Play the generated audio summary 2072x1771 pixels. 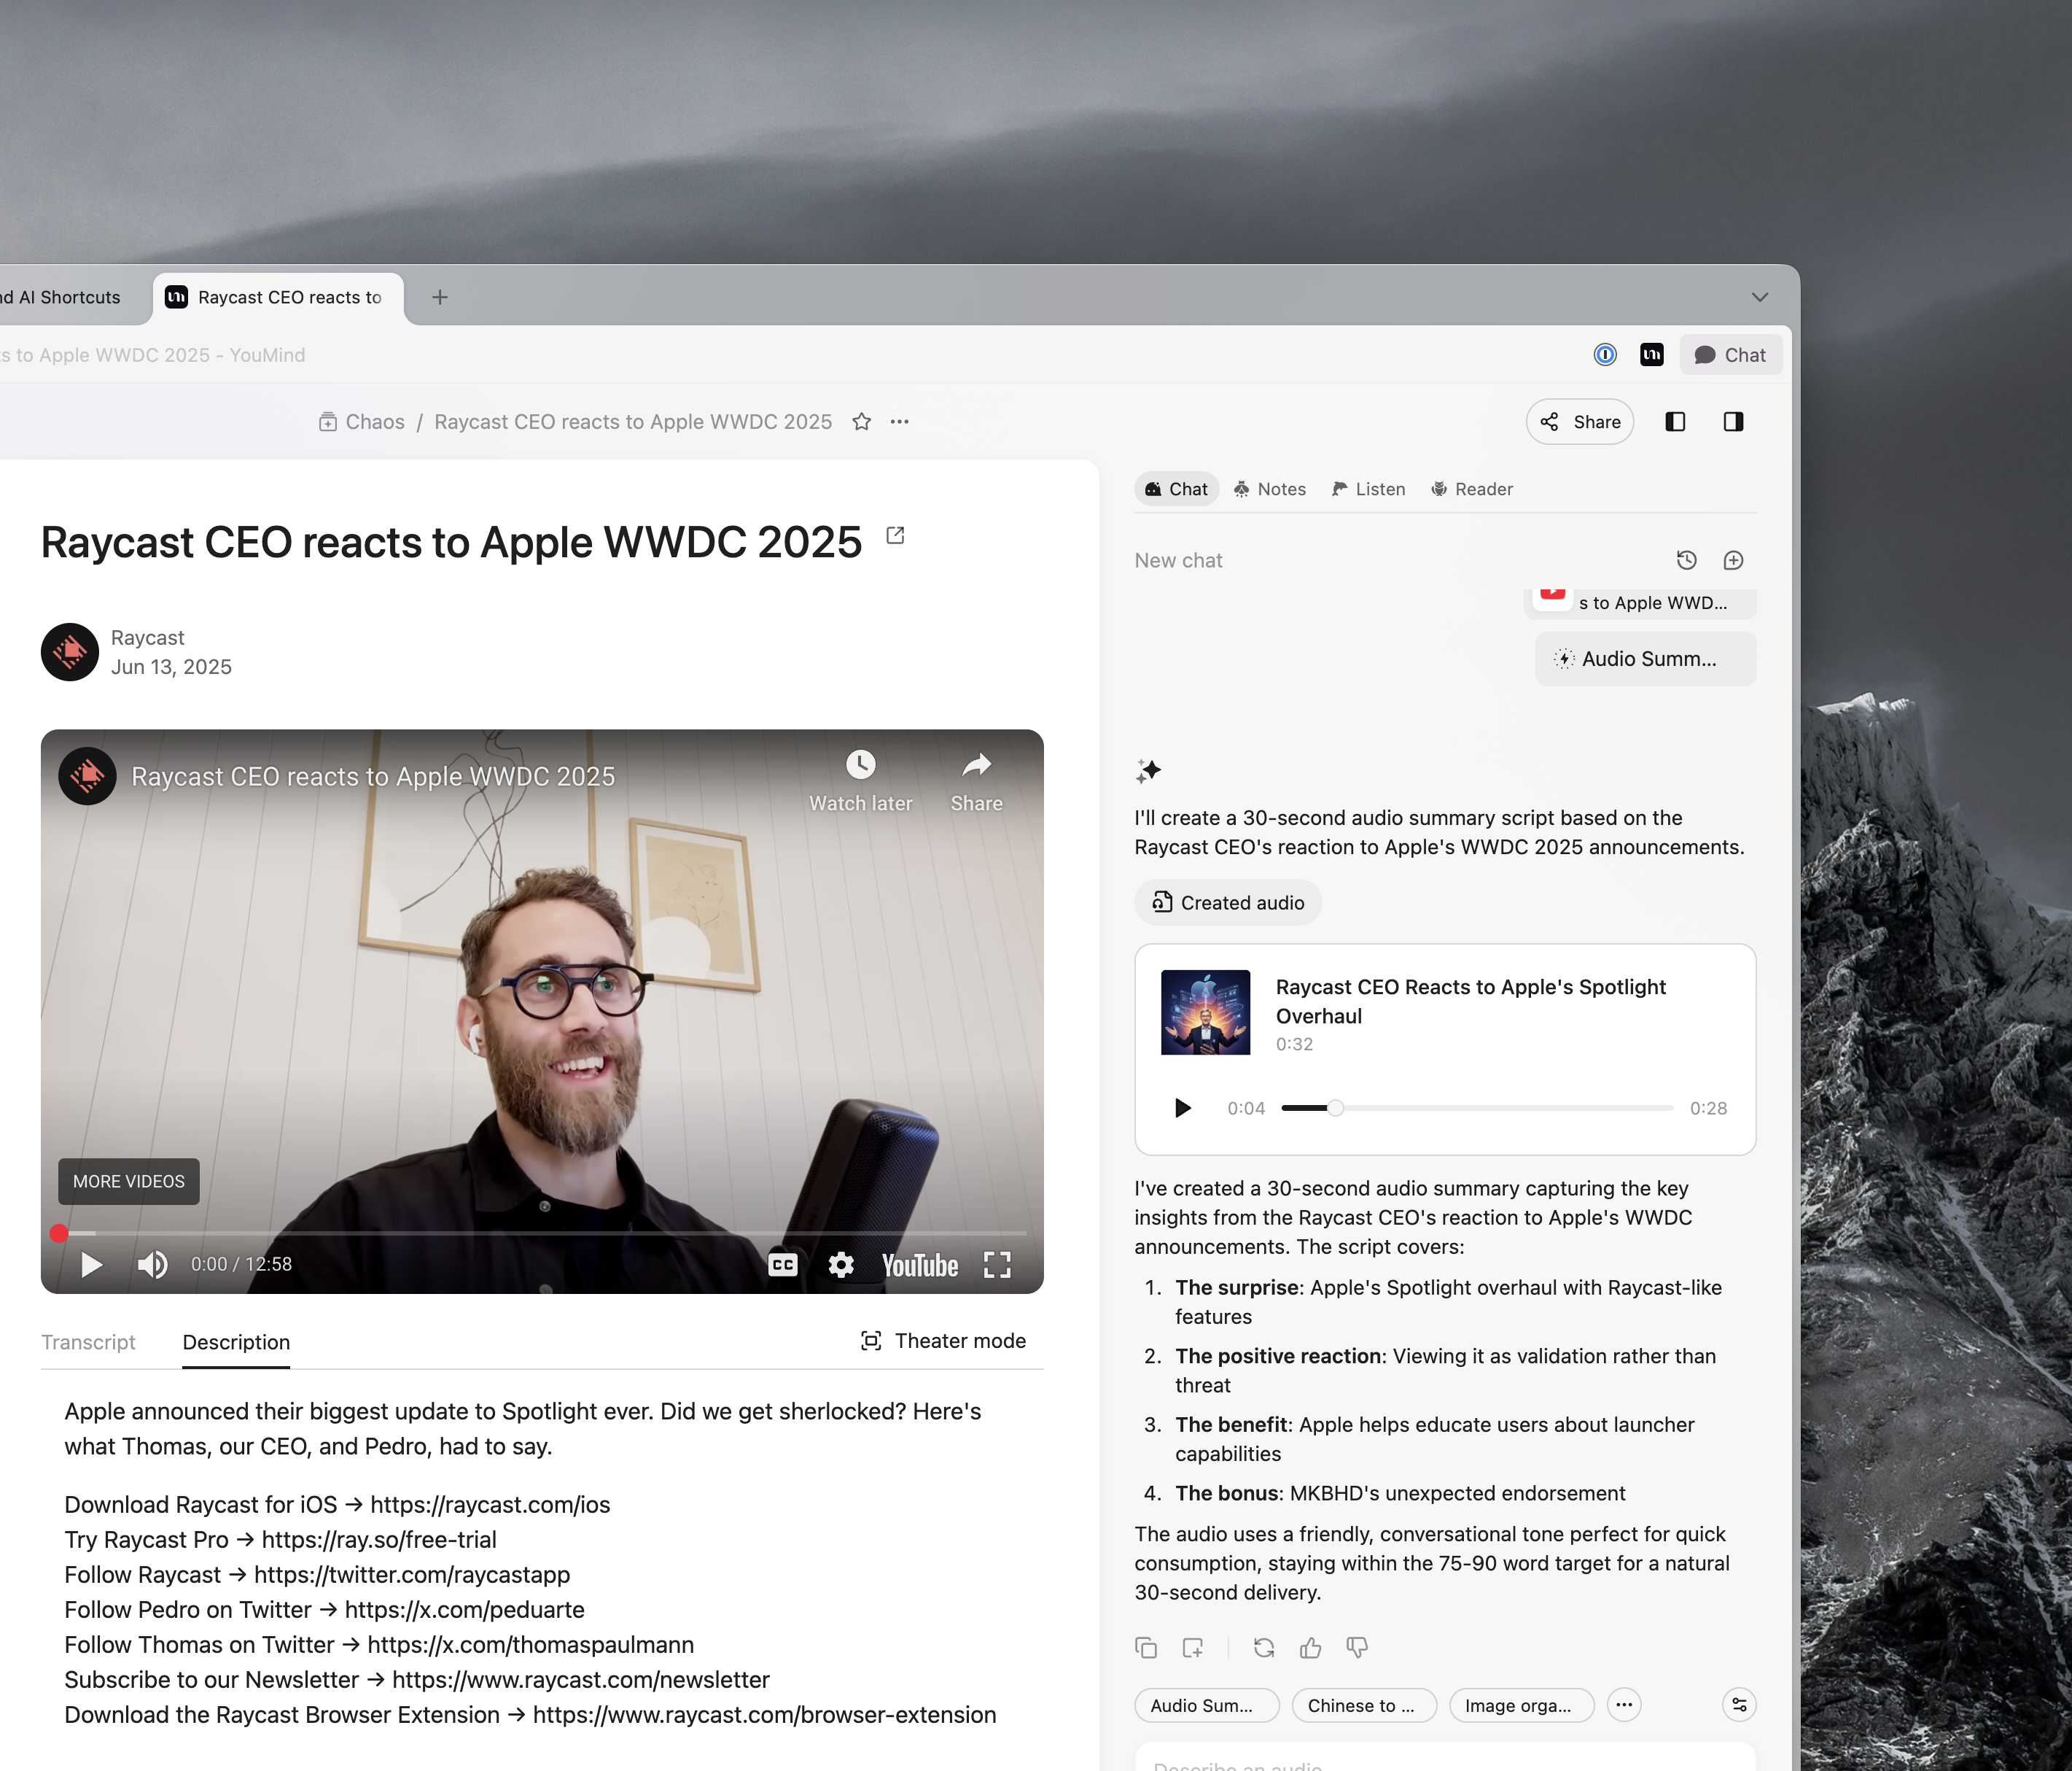[x=1182, y=1109]
